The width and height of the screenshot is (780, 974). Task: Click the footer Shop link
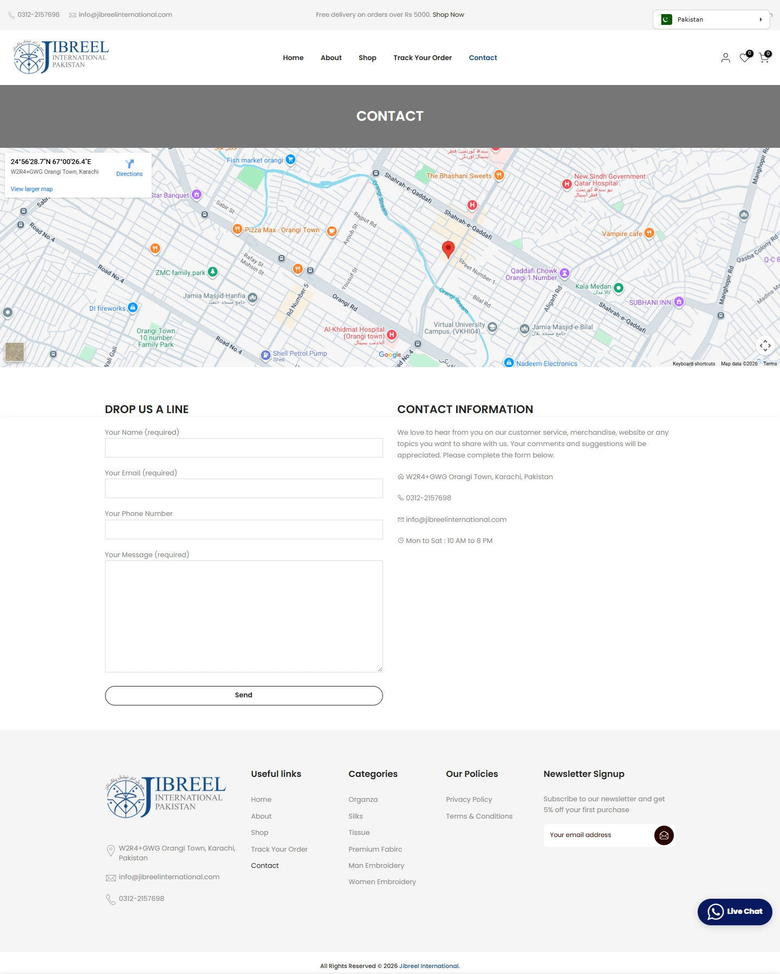(260, 833)
